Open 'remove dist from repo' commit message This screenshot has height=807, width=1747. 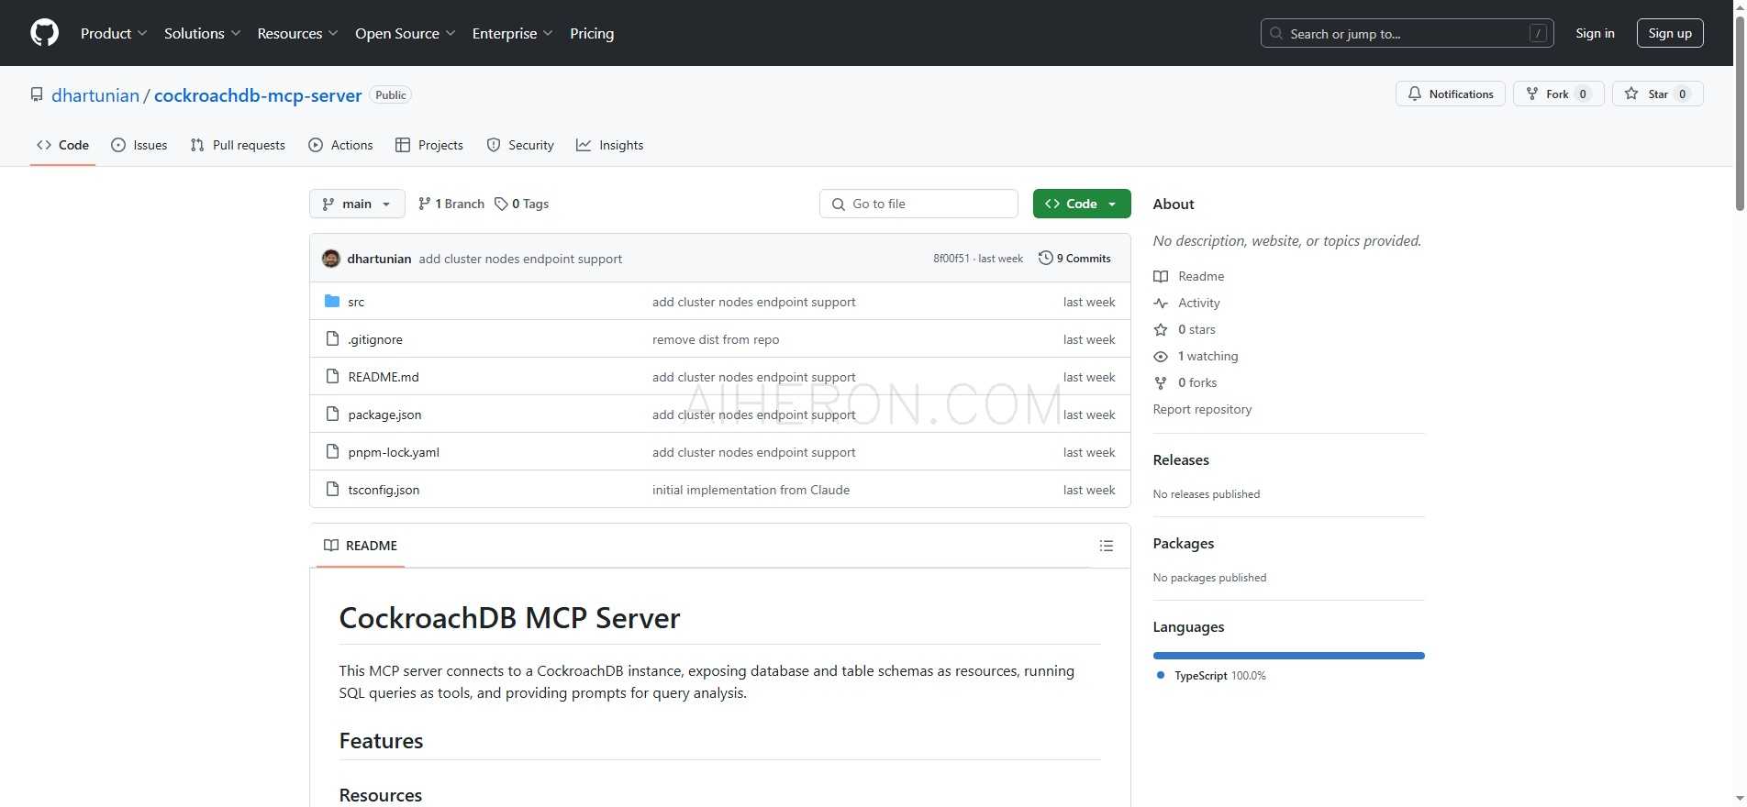pos(716,339)
